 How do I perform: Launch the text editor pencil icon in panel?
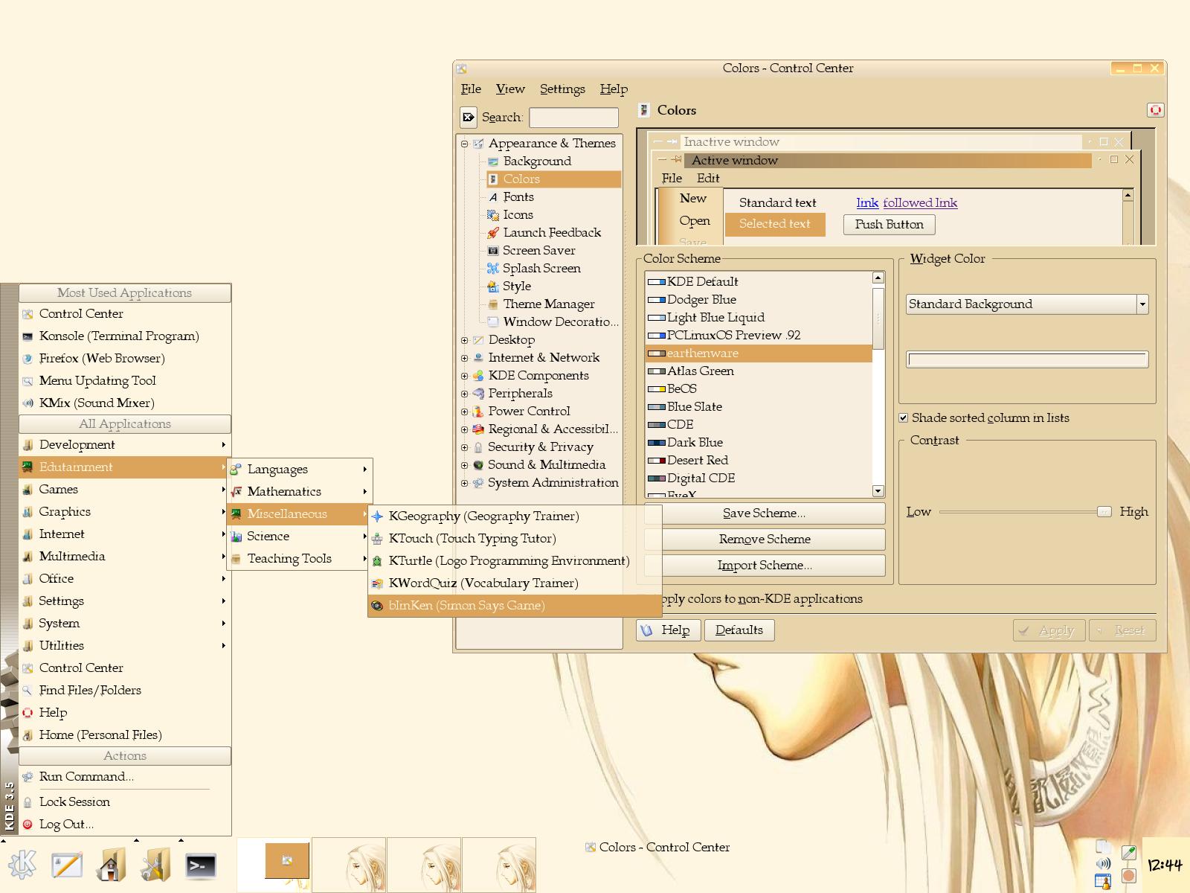tap(67, 865)
